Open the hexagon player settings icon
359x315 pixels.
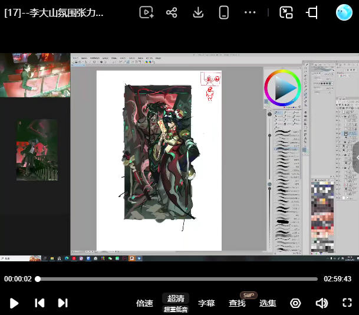pos(295,303)
